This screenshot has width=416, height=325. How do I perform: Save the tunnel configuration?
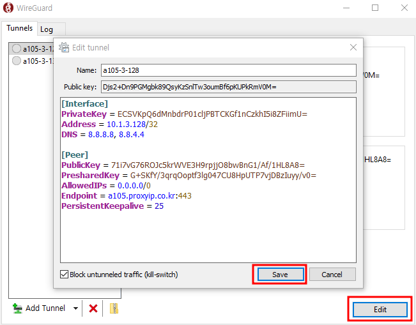click(x=281, y=275)
